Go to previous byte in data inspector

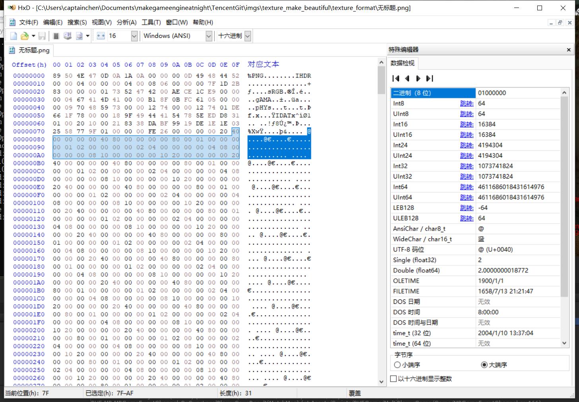click(407, 78)
